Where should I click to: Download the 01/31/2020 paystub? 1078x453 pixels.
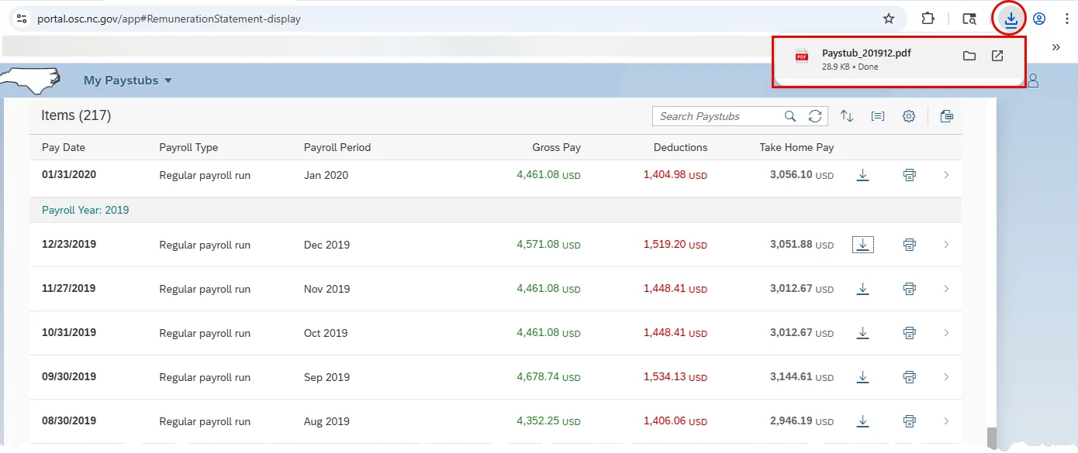point(862,175)
